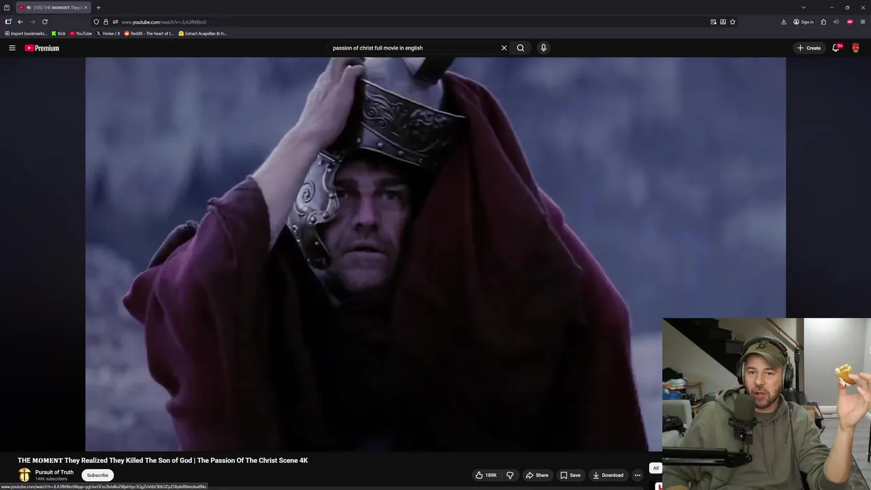Click the video player to pause
Viewport: 871px width, 490px height.
click(435, 253)
